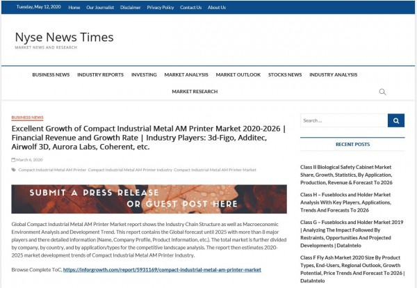Select the Business News menu item
This screenshot has width=417, height=288.
[51, 74]
